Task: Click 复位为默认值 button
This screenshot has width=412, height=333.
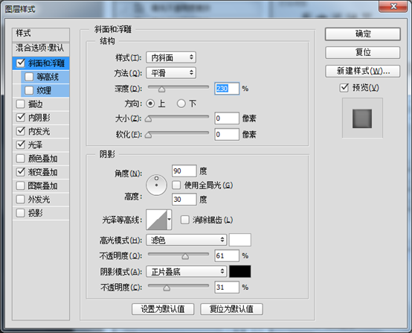Action: click(231, 308)
